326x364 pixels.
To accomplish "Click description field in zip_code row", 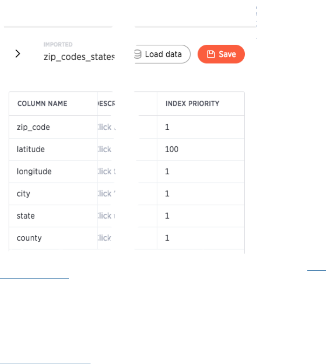I will coord(105,127).
